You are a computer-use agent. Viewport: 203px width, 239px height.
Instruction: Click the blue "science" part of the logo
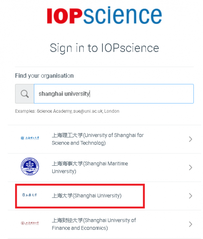point(122,15)
